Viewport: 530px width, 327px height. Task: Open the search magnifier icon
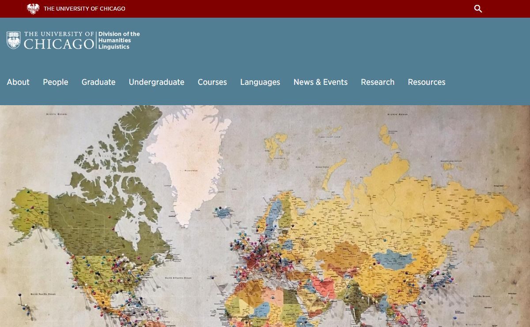(x=478, y=9)
